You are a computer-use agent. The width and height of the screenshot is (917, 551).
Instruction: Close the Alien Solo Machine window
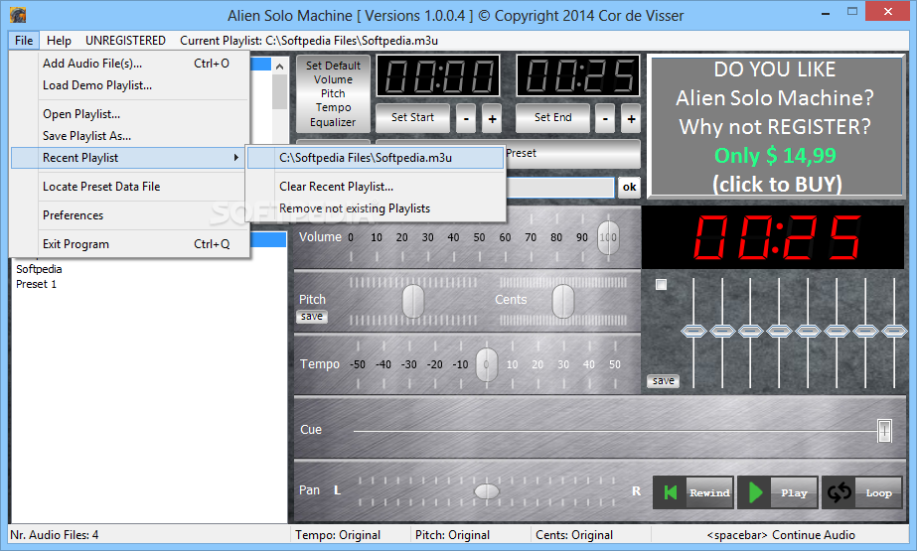[888, 12]
